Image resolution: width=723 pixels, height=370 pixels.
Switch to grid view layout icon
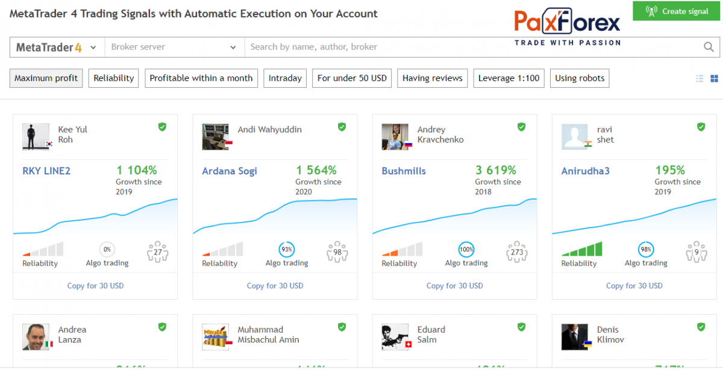coord(714,78)
